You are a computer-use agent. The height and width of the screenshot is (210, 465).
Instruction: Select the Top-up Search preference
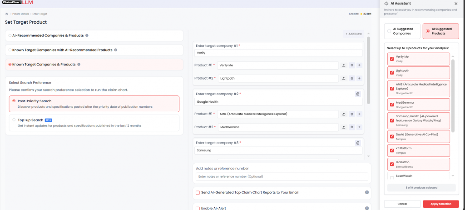(x=14, y=120)
